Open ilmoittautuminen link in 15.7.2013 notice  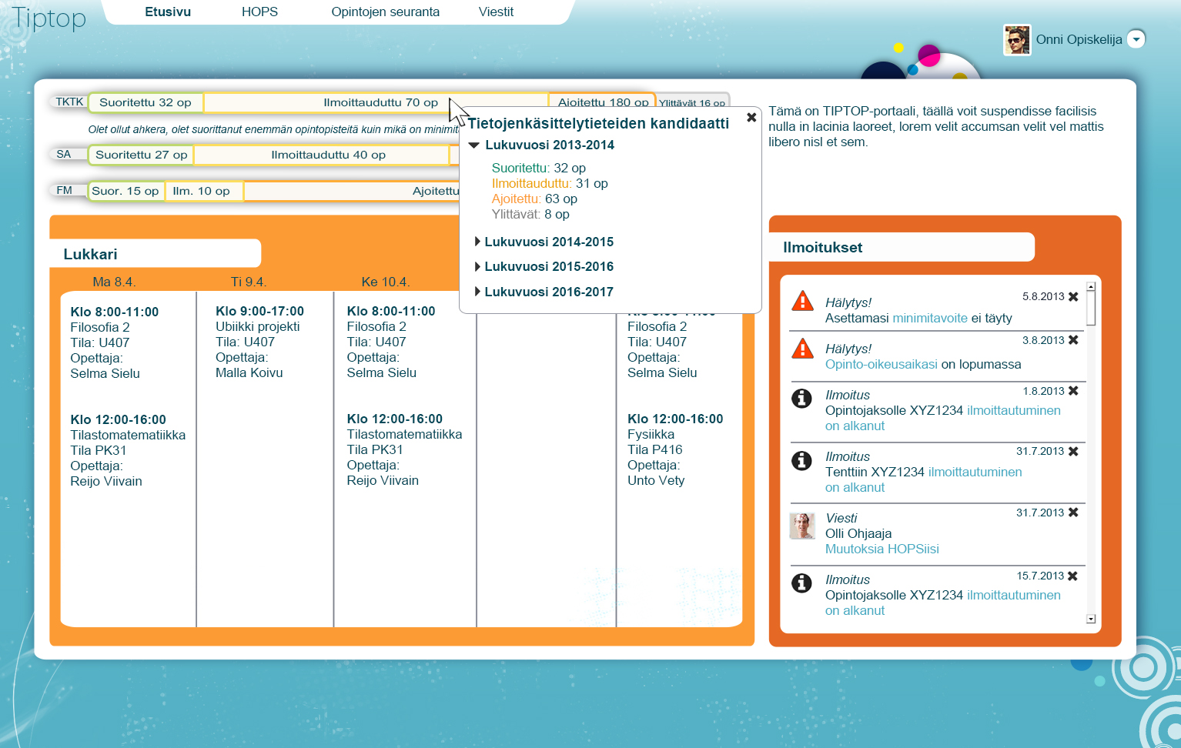click(1014, 595)
